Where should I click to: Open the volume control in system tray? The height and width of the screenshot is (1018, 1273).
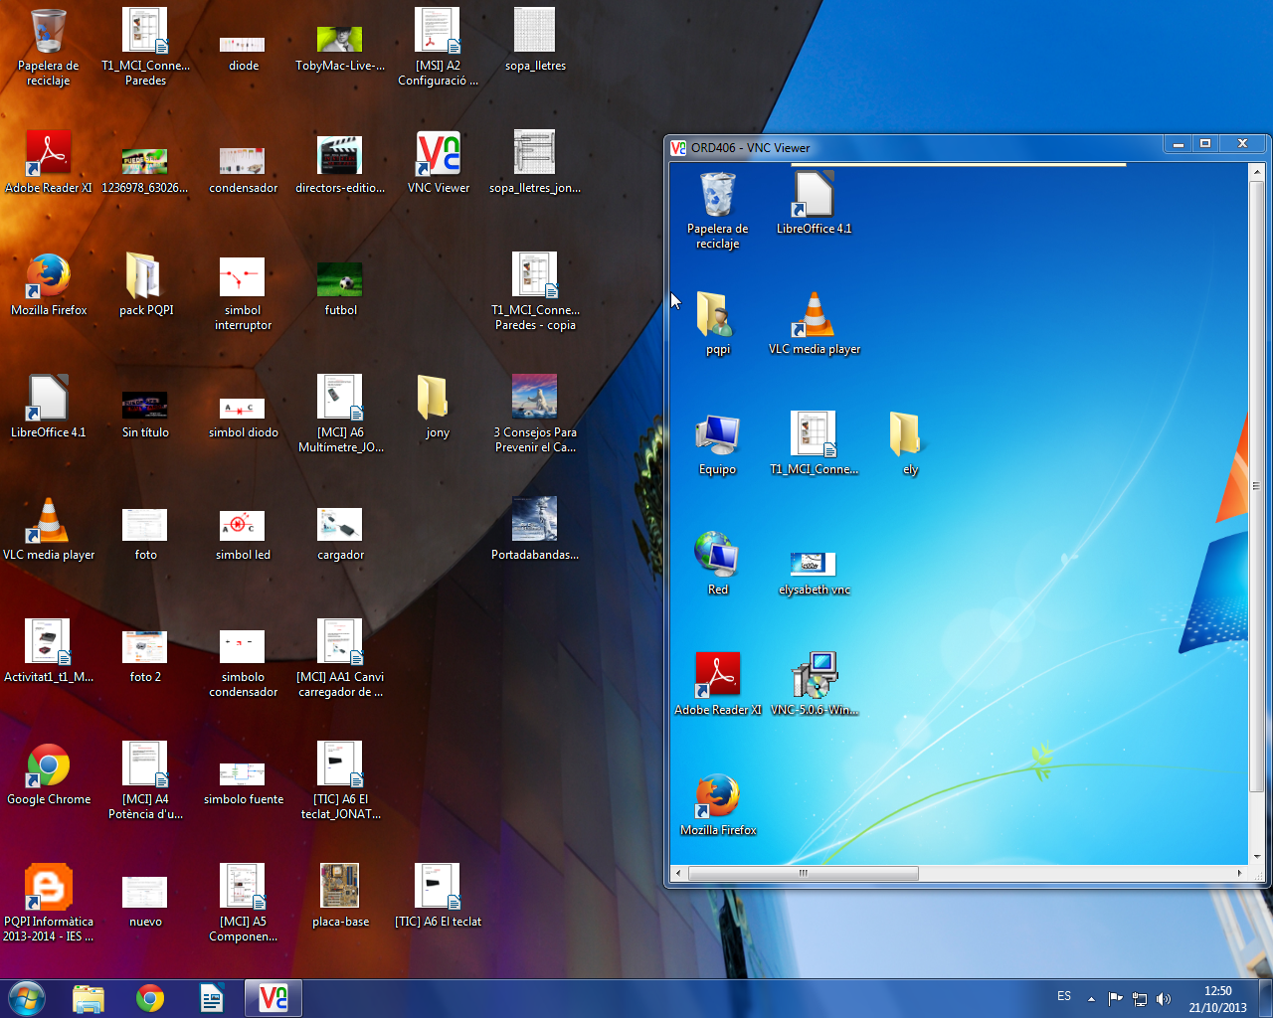(1164, 998)
